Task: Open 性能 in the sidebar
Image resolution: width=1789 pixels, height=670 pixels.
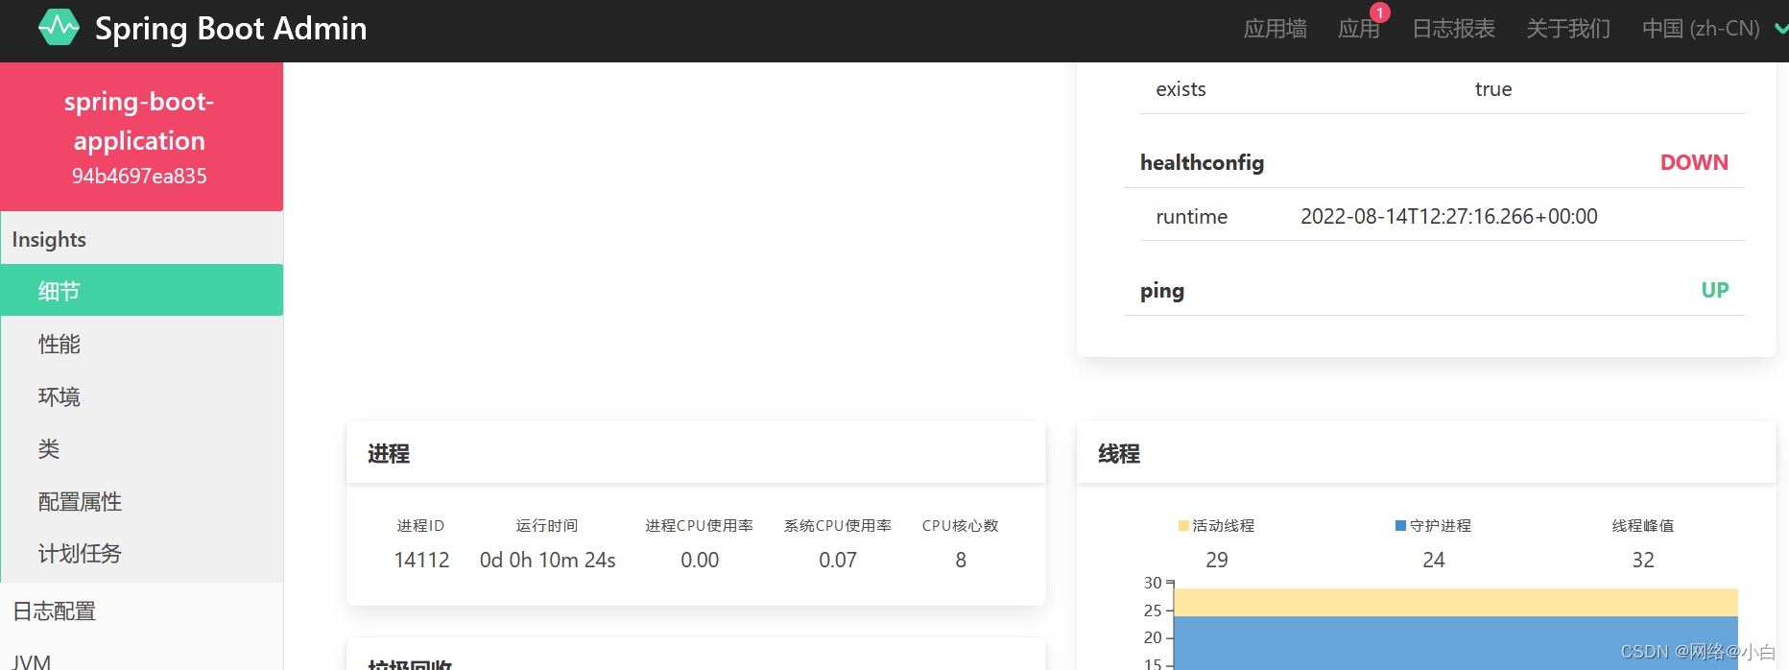Action: pyautogui.click(x=141, y=344)
